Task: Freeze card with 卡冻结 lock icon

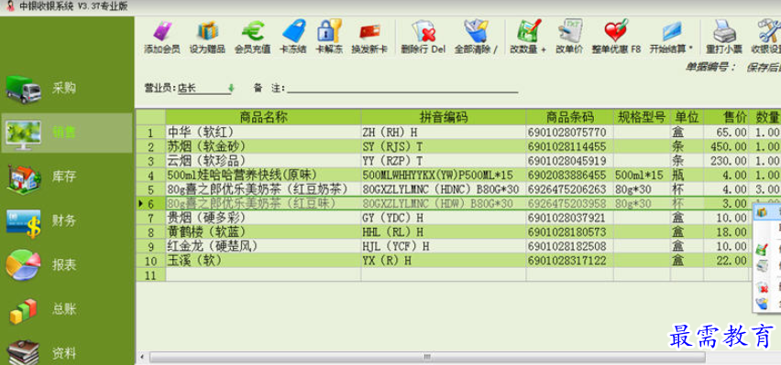Action: click(294, 37)
